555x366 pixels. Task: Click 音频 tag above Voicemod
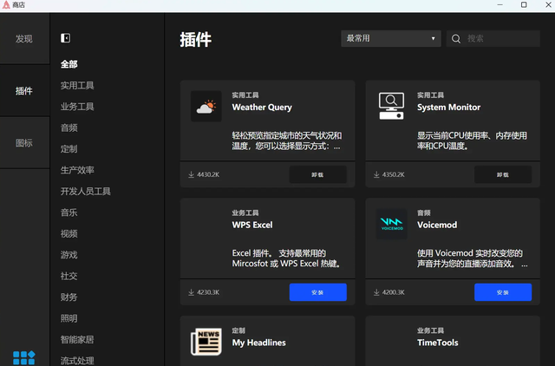coord(424,212)
